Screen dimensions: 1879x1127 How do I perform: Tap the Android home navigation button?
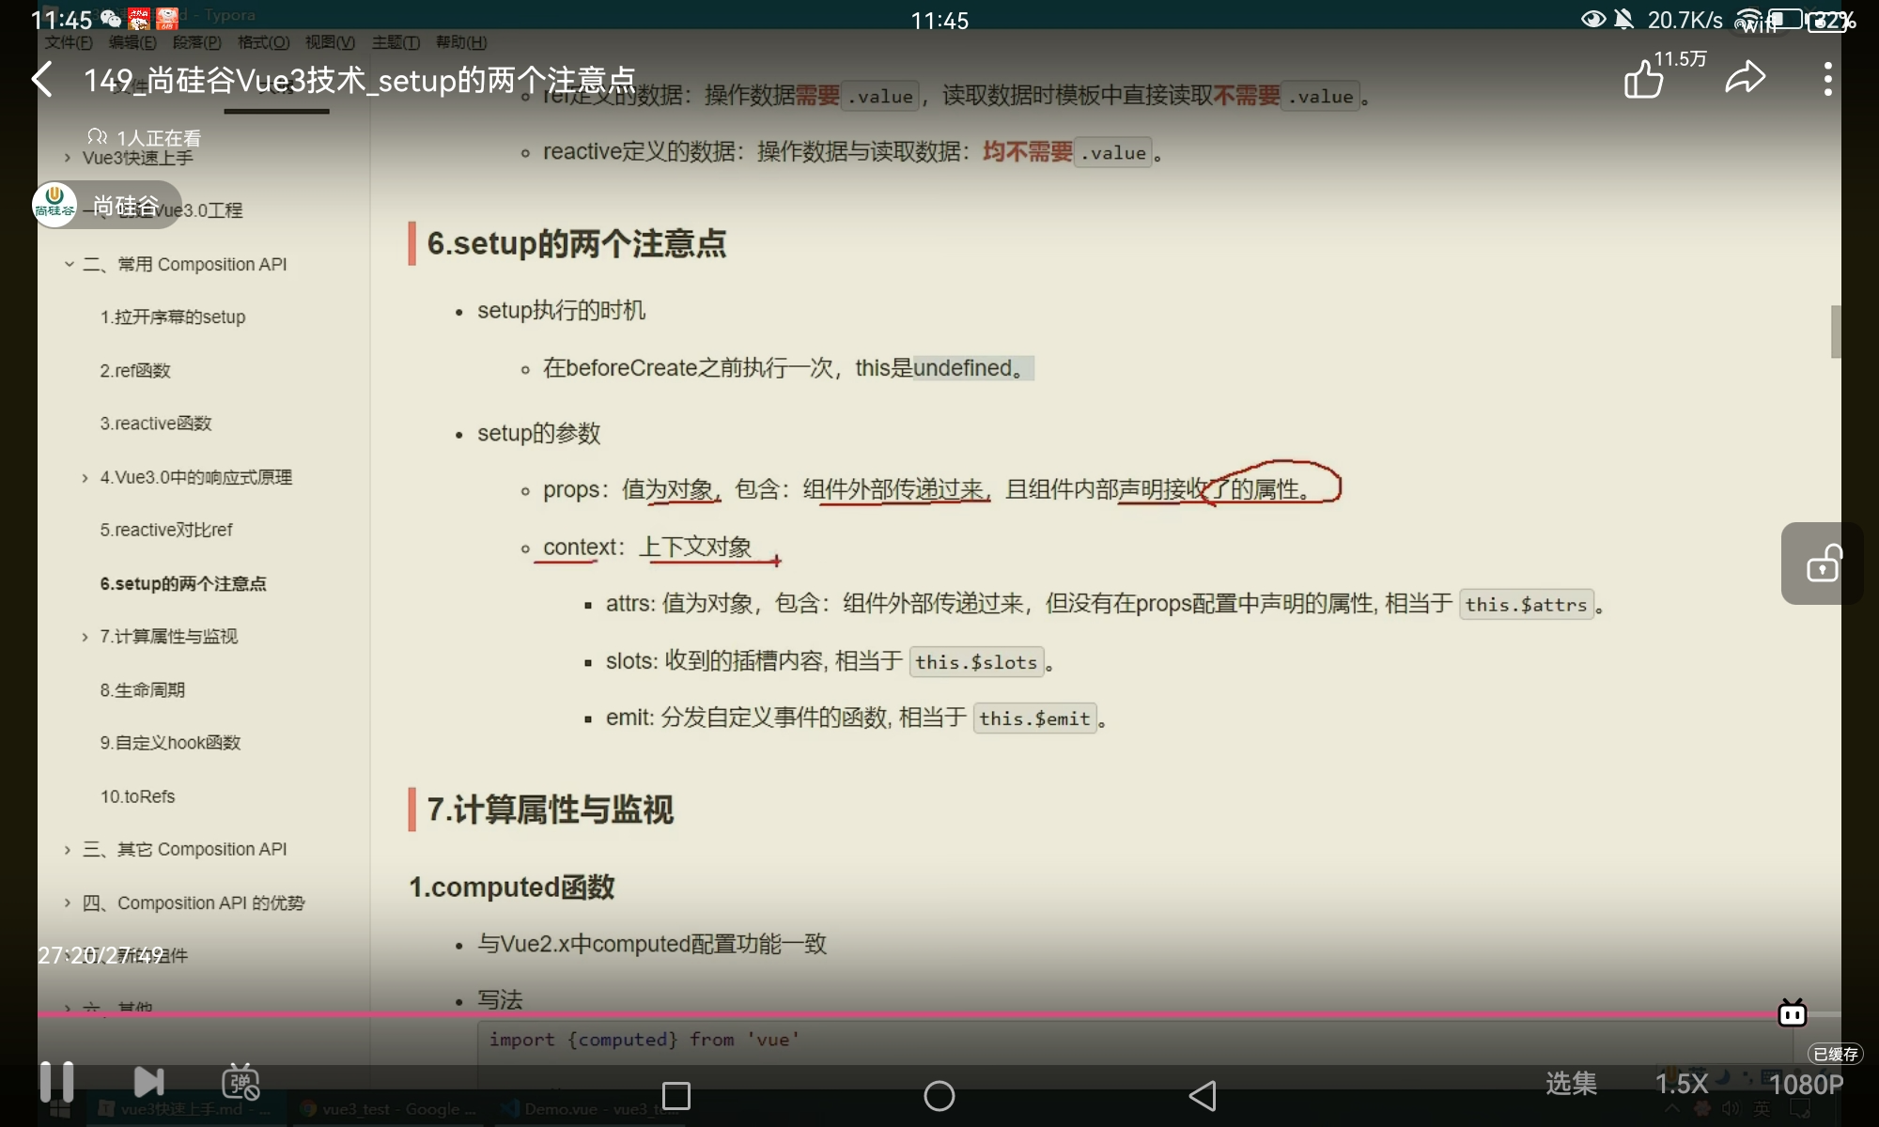[939, 1096]
